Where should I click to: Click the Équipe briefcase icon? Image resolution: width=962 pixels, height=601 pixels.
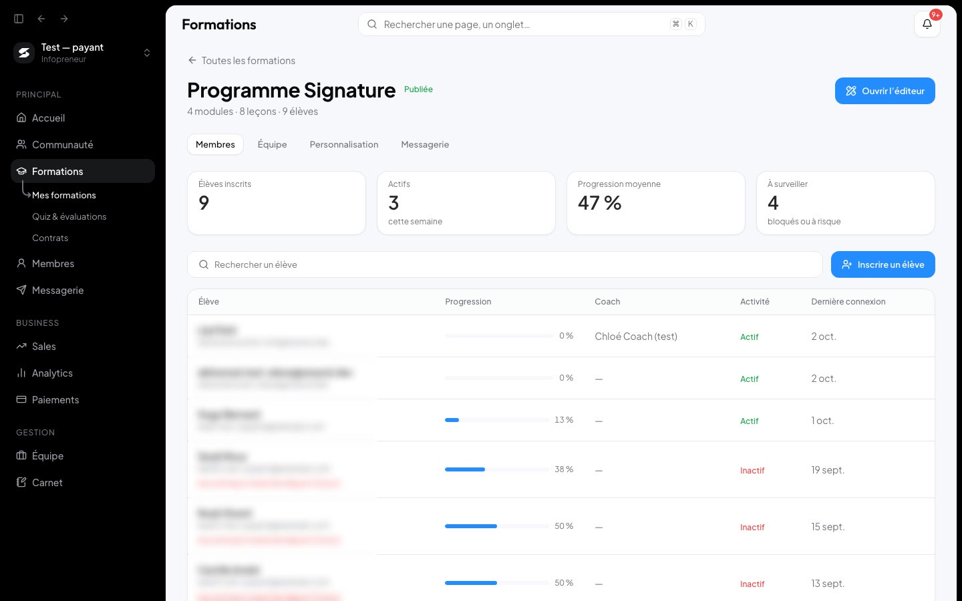[21, 455]
